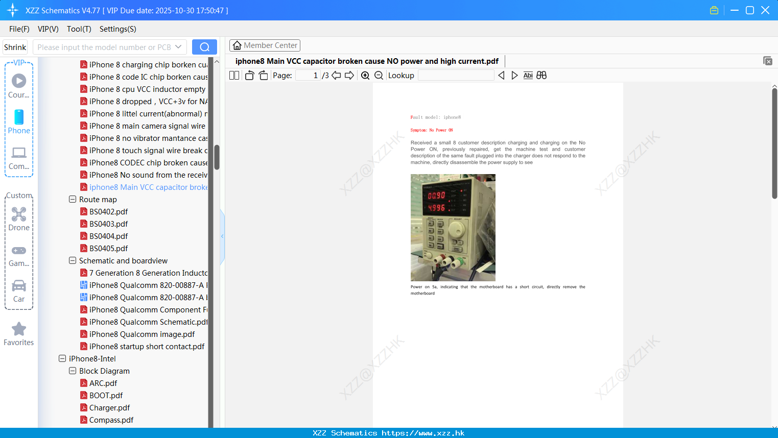Collapse the iPhone8-Intel node
This screenshot has width=778, height=438.
(x=62, y=358)
